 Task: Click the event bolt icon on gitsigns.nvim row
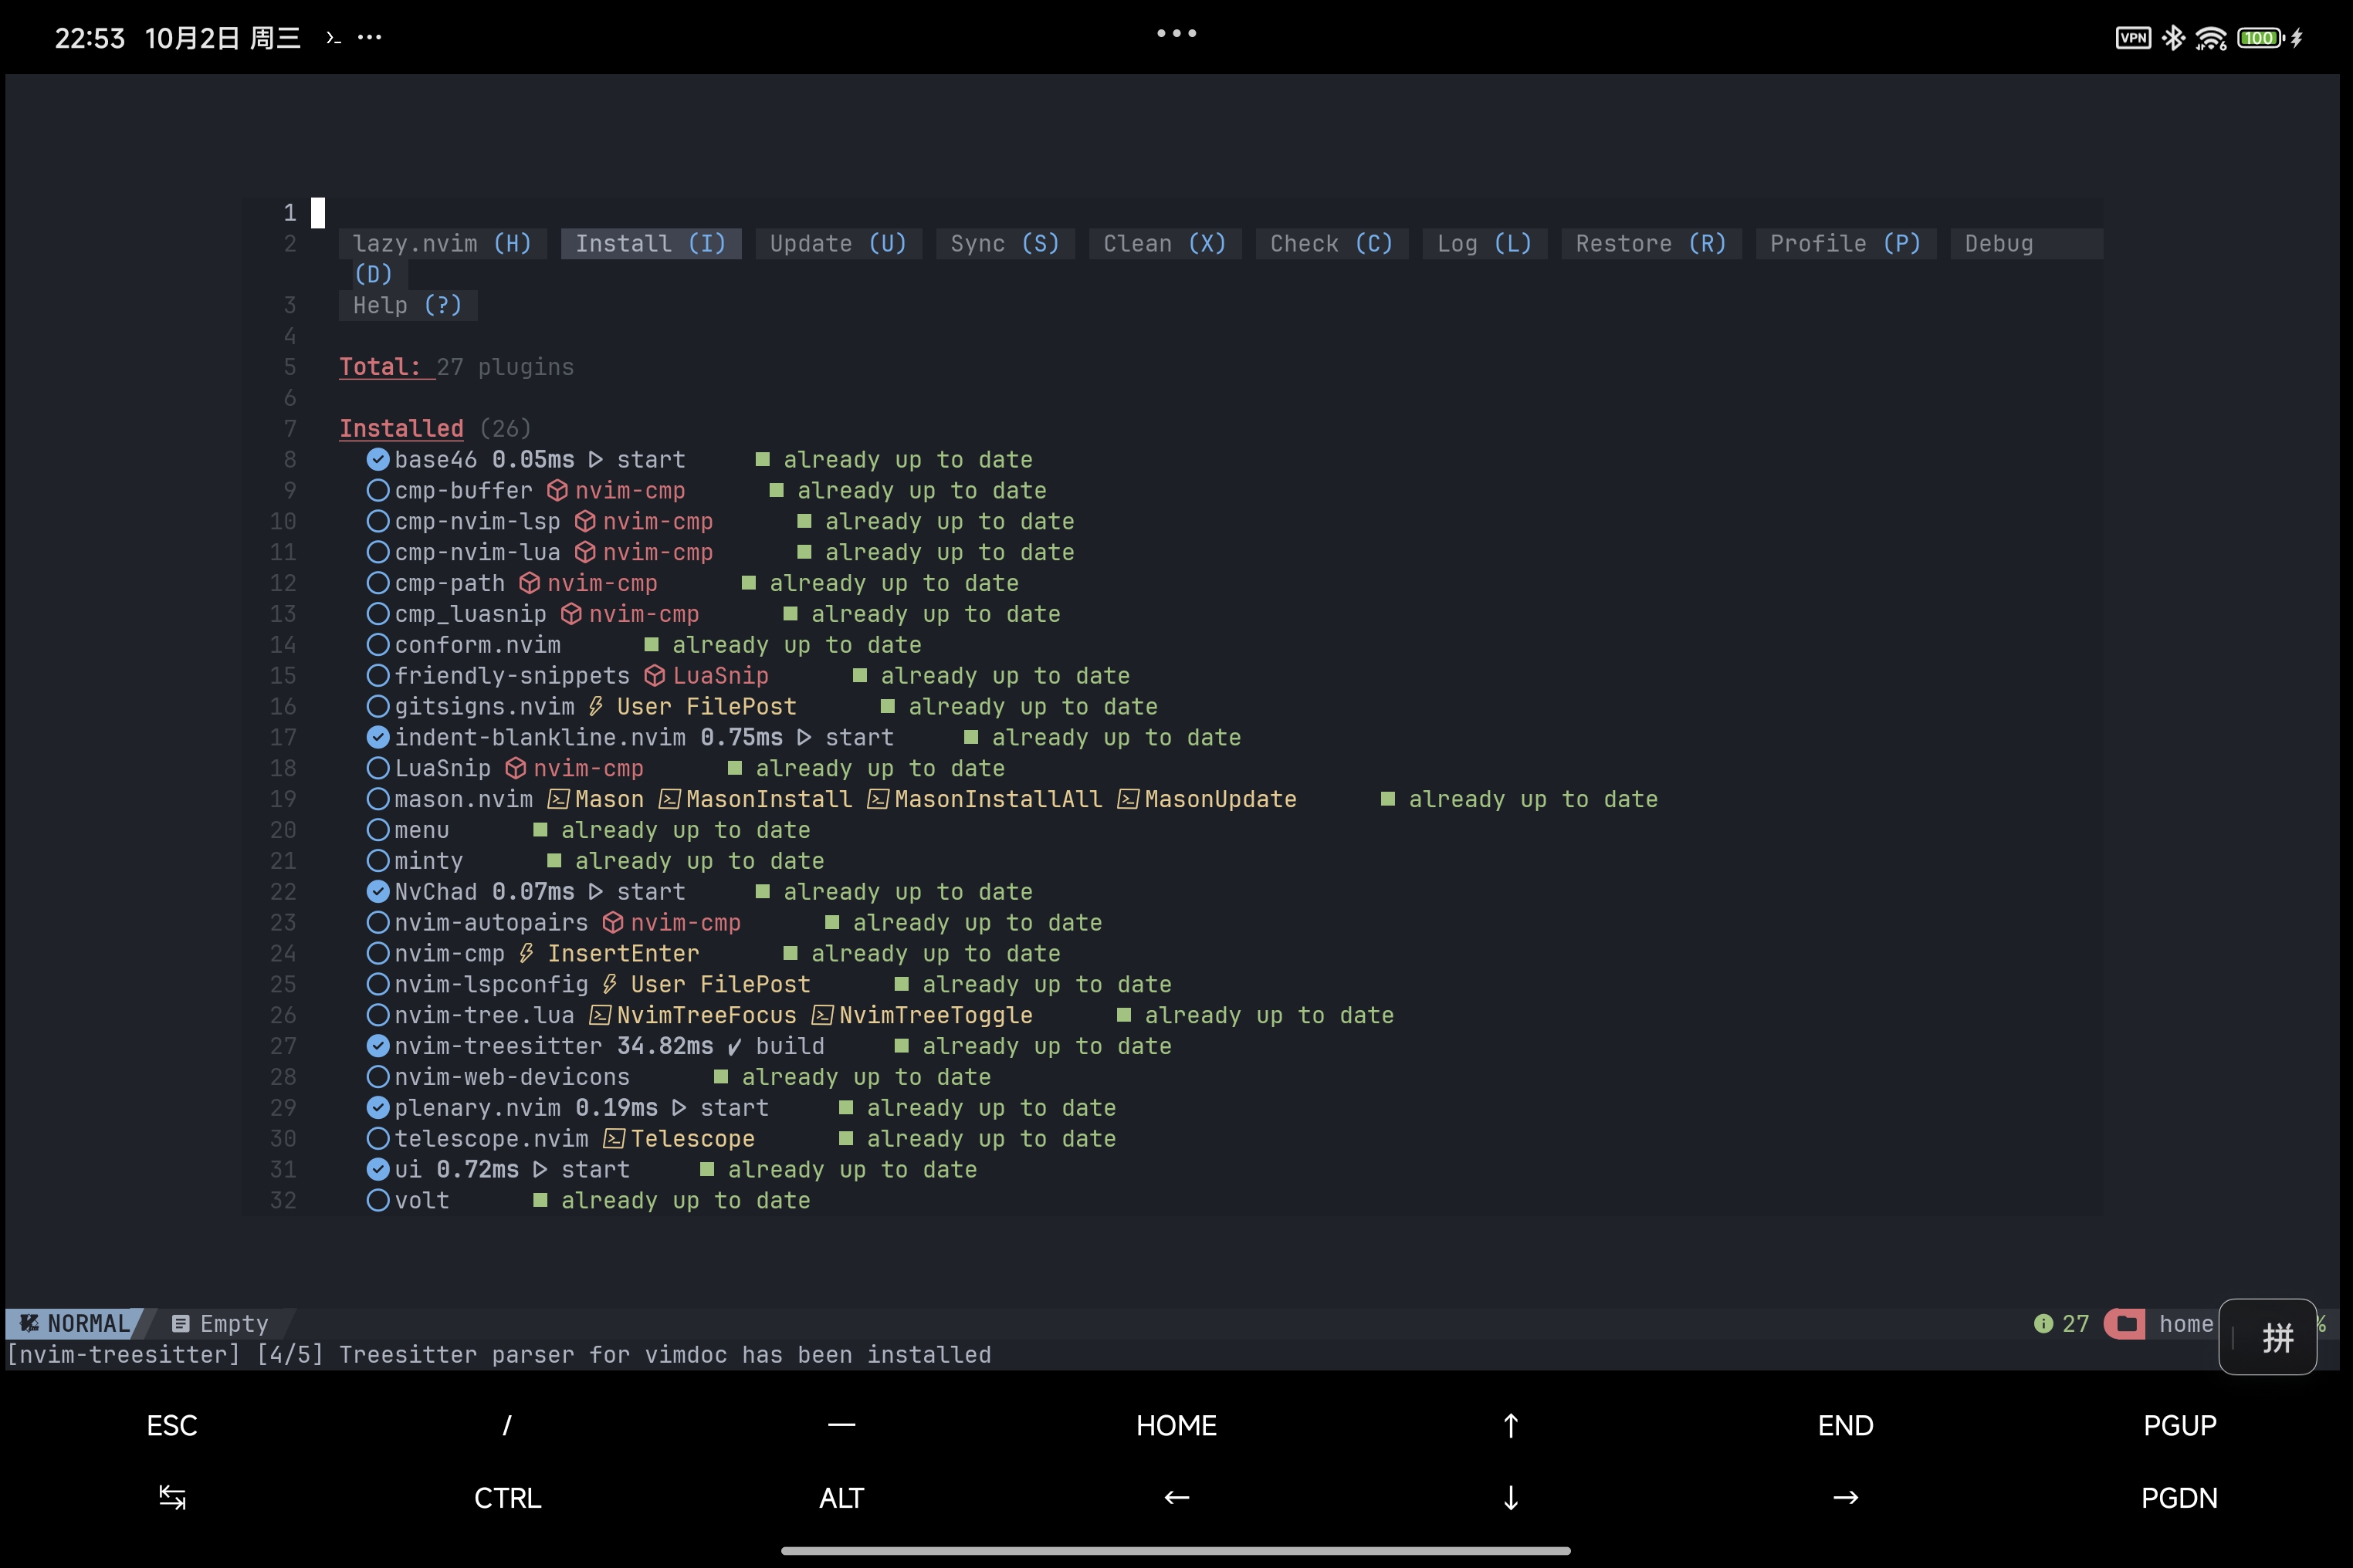pyautogui.click(x=595, y=706)
